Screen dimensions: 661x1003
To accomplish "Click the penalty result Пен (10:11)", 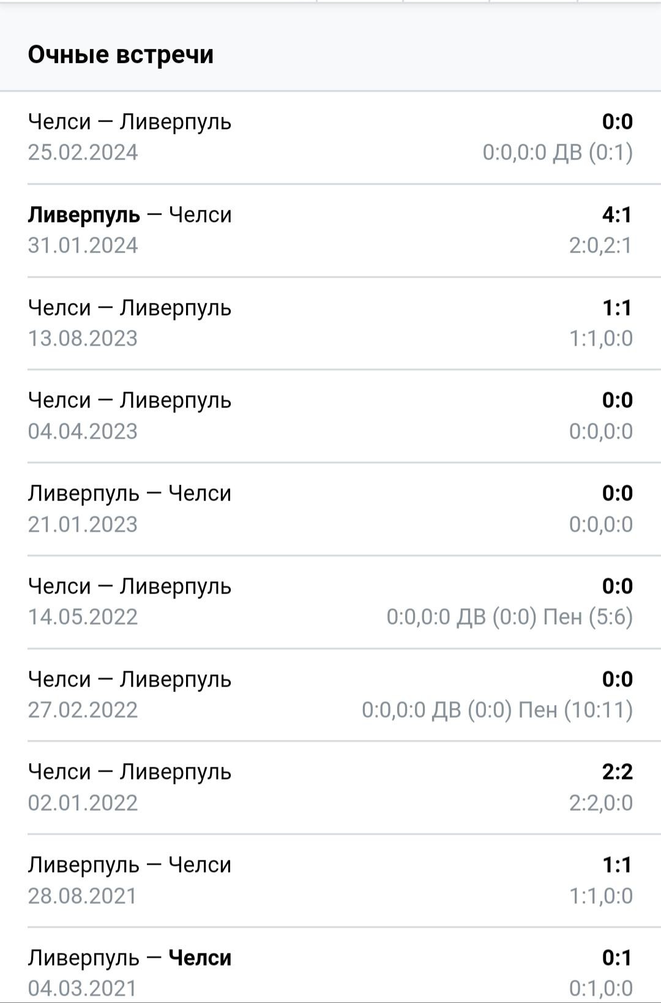I will click(x=575, y=710).
